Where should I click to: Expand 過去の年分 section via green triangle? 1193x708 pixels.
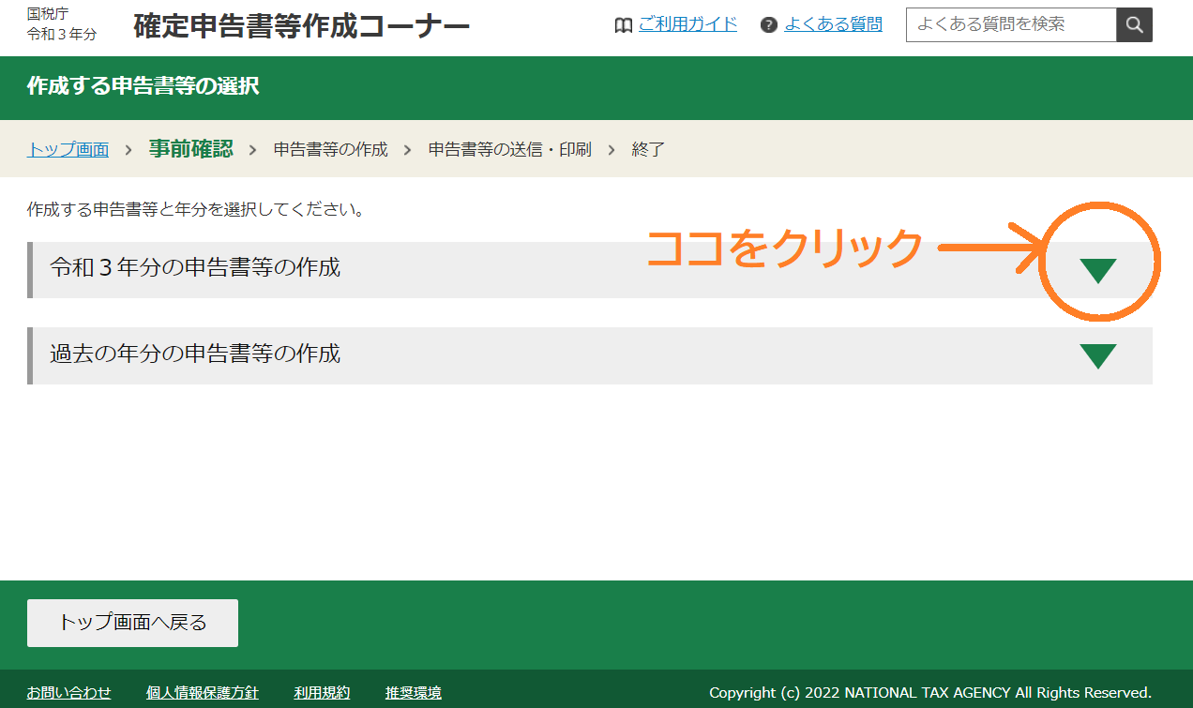[1097, 356]
